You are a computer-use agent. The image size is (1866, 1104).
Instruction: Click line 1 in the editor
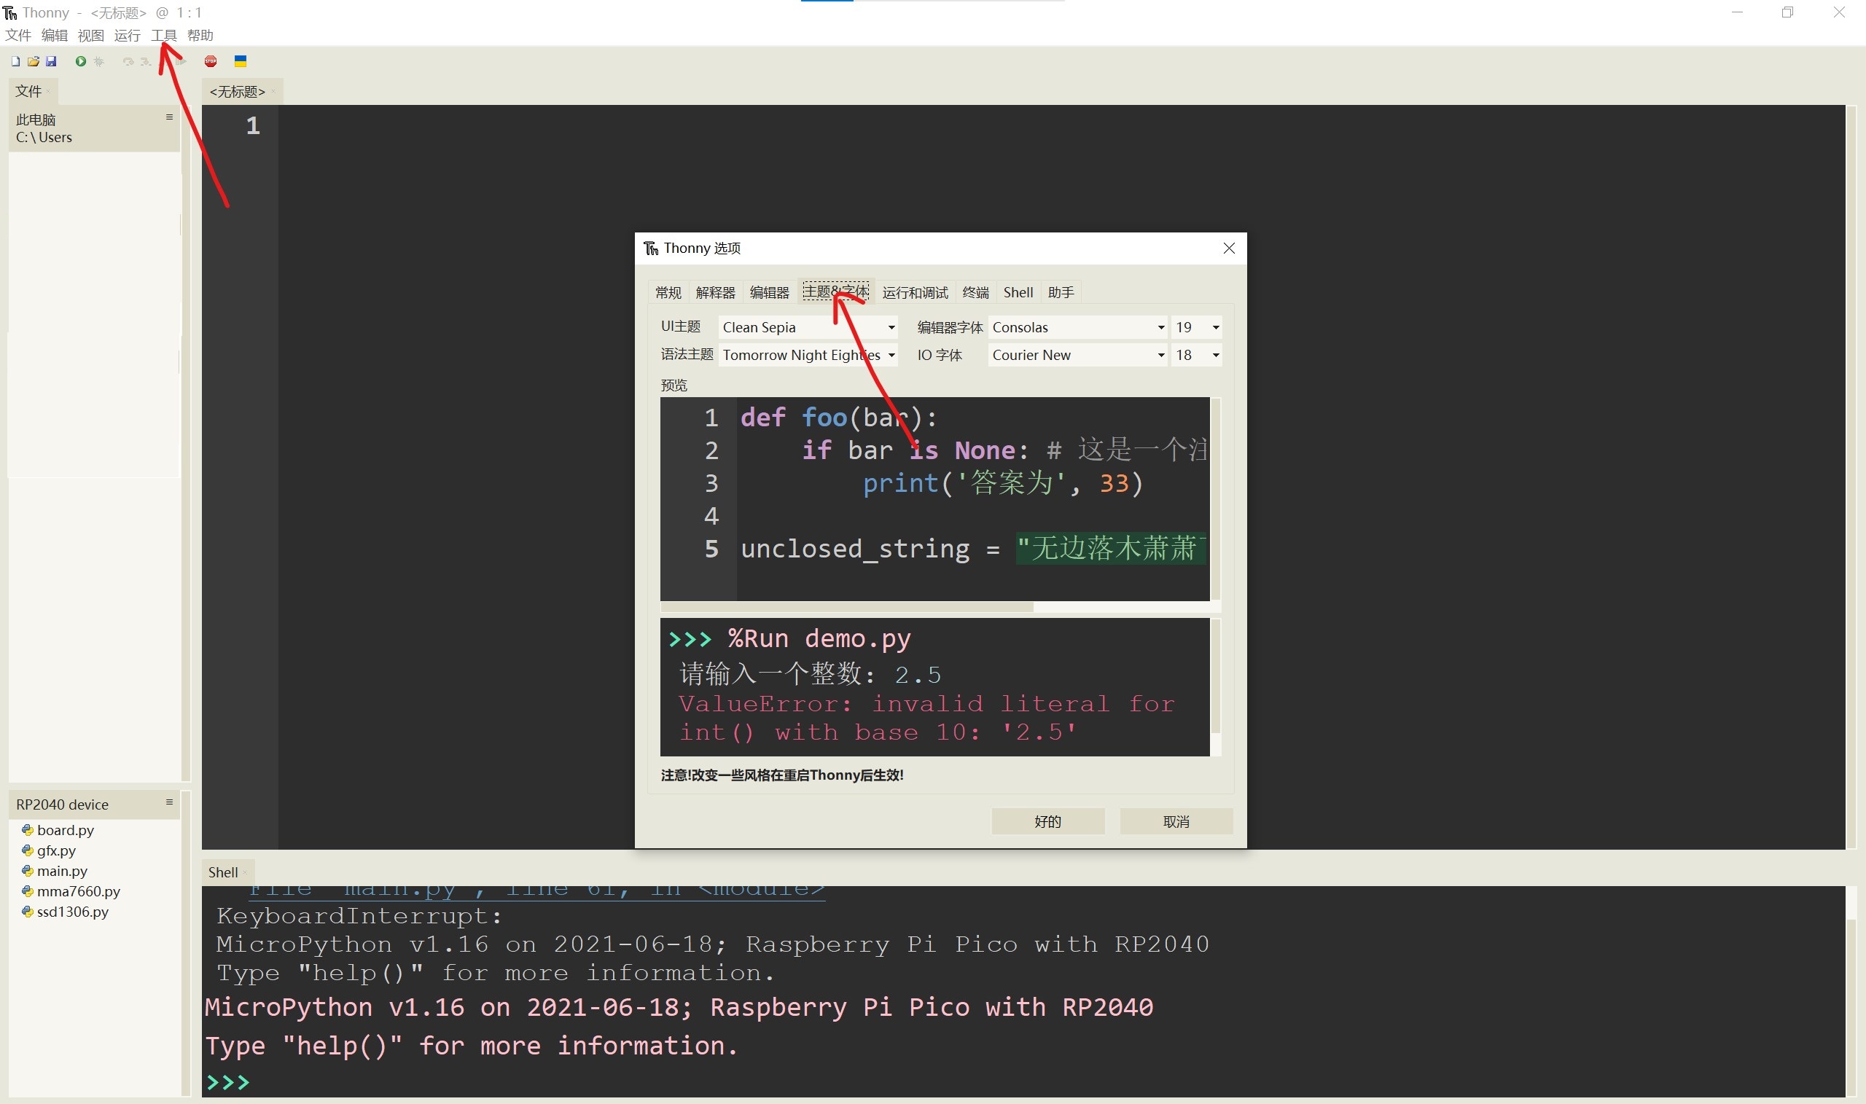[1061, 125]
